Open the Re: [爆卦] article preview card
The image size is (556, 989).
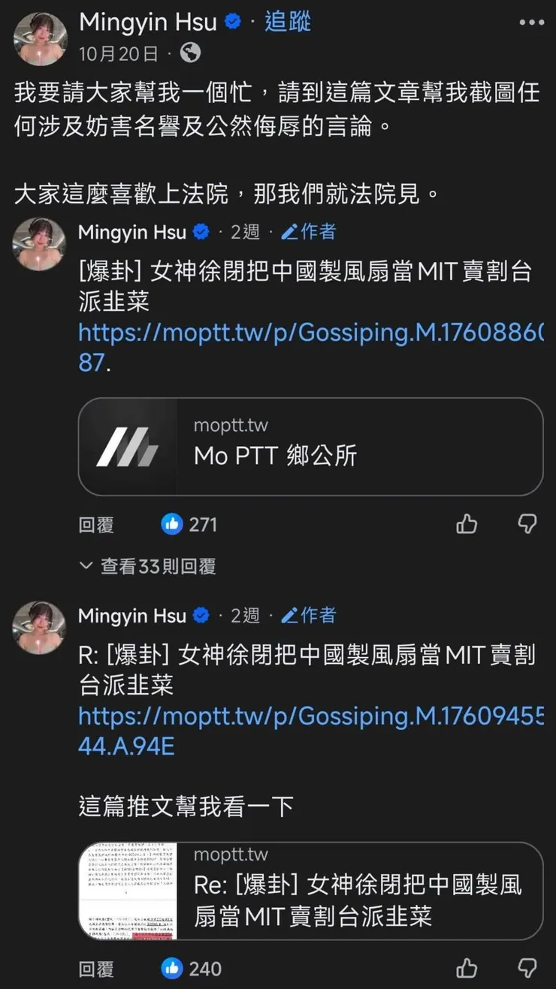(310, 891)
